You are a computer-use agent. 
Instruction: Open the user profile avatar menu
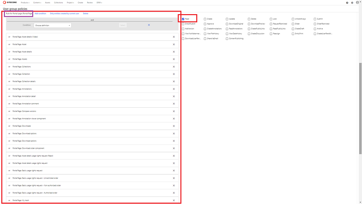point(357,2)
